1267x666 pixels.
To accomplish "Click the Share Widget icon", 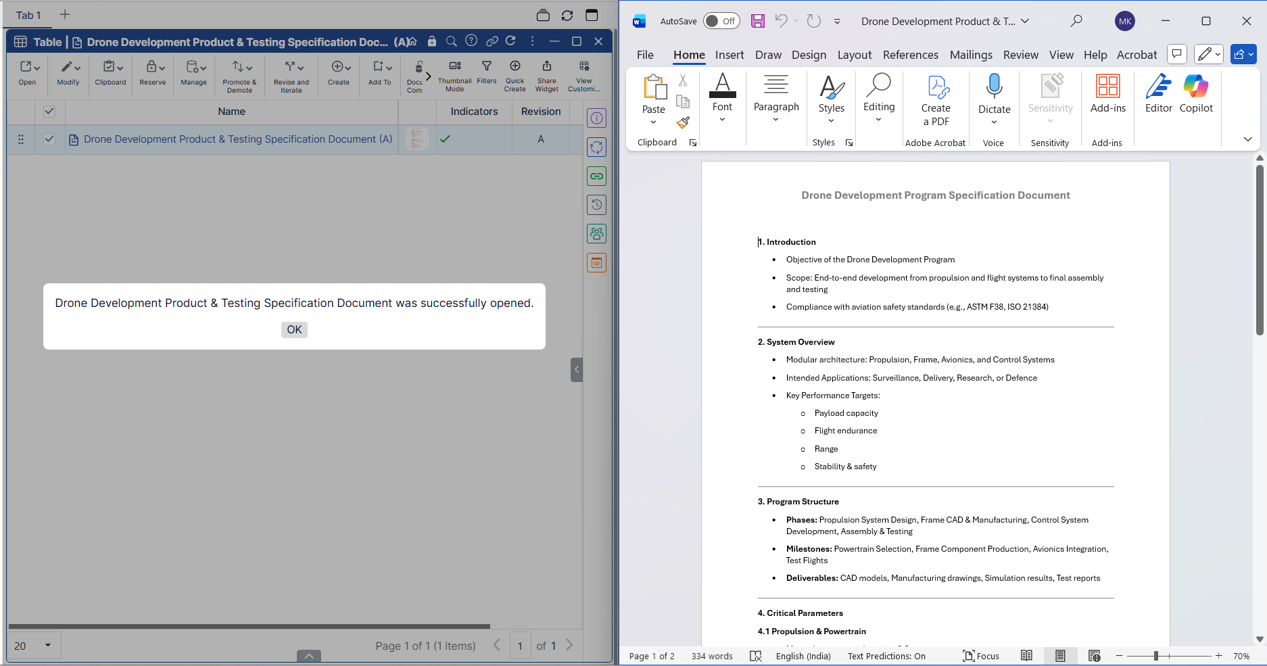I will click(546, 74).
